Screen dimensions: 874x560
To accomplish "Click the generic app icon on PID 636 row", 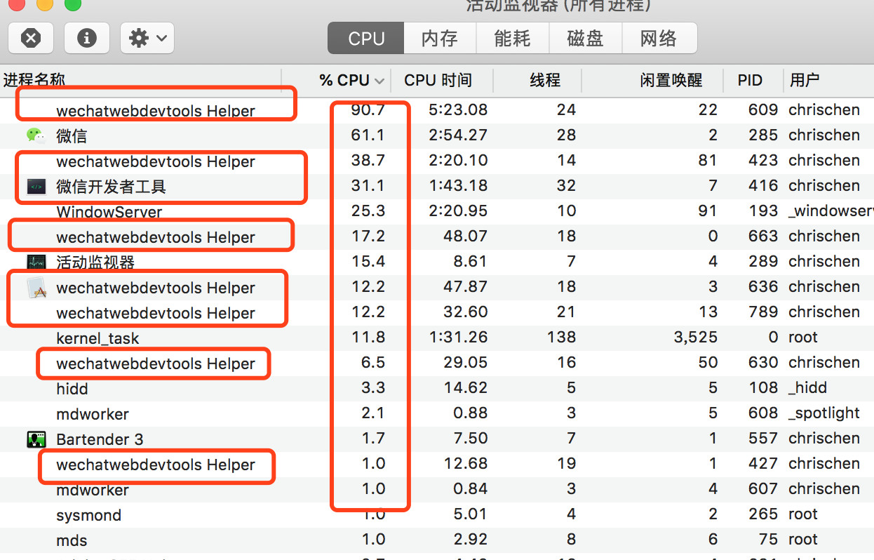I will (x=36, y=288).
